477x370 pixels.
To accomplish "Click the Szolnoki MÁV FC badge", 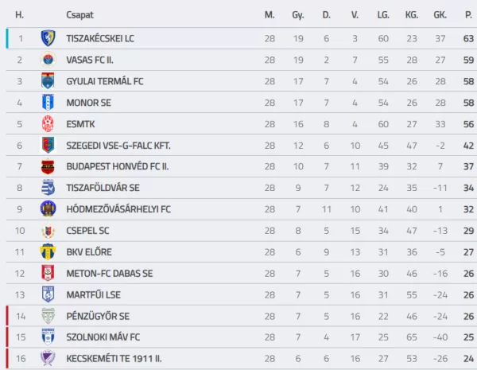I will point(48,337).
